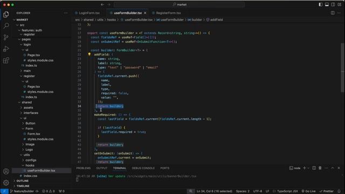
Task: Toggle primary side bar visibility
Action: click(321, 4)
